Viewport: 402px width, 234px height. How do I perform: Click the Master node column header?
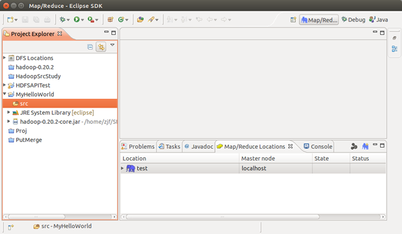(x=276, y=158)
